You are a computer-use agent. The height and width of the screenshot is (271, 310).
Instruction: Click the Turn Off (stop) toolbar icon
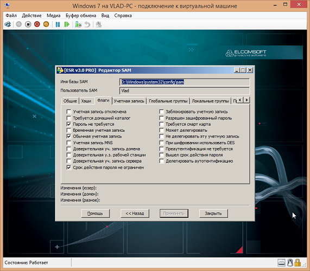coord(28,24)
